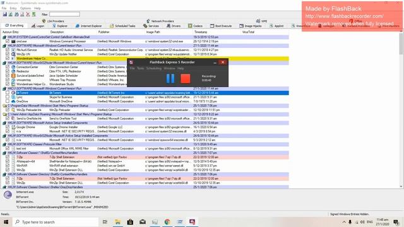Uncheck the cmd.exe autorun entry
This screenshot has width=404, height=227.
(8, 41)
